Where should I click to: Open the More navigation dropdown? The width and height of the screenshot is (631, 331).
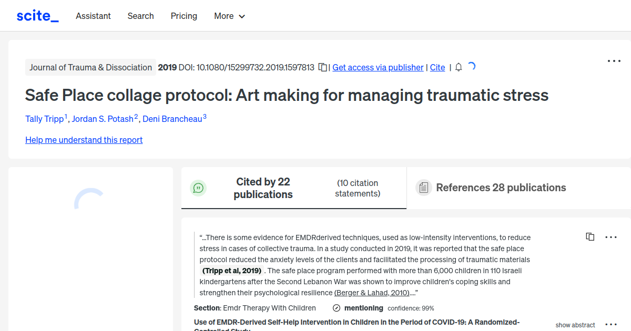pyautogui.click(x=229, y=16)
